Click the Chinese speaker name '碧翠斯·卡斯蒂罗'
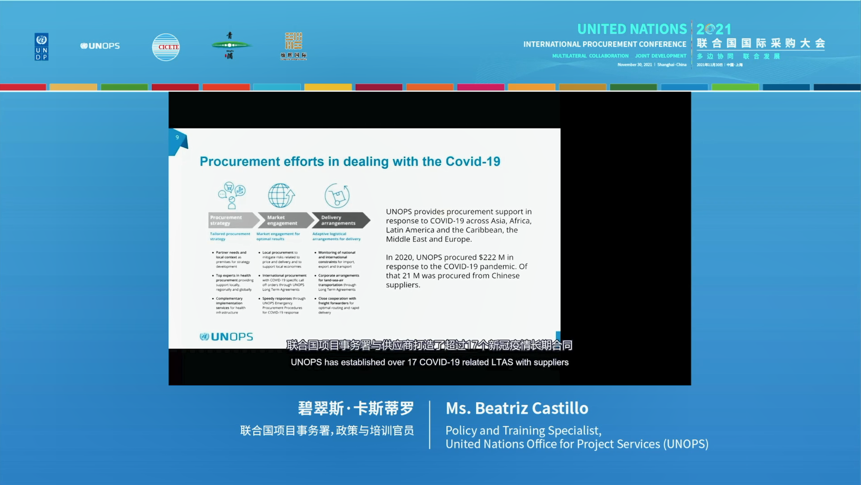Screen dimensions: 861x485 click(356, 408)
